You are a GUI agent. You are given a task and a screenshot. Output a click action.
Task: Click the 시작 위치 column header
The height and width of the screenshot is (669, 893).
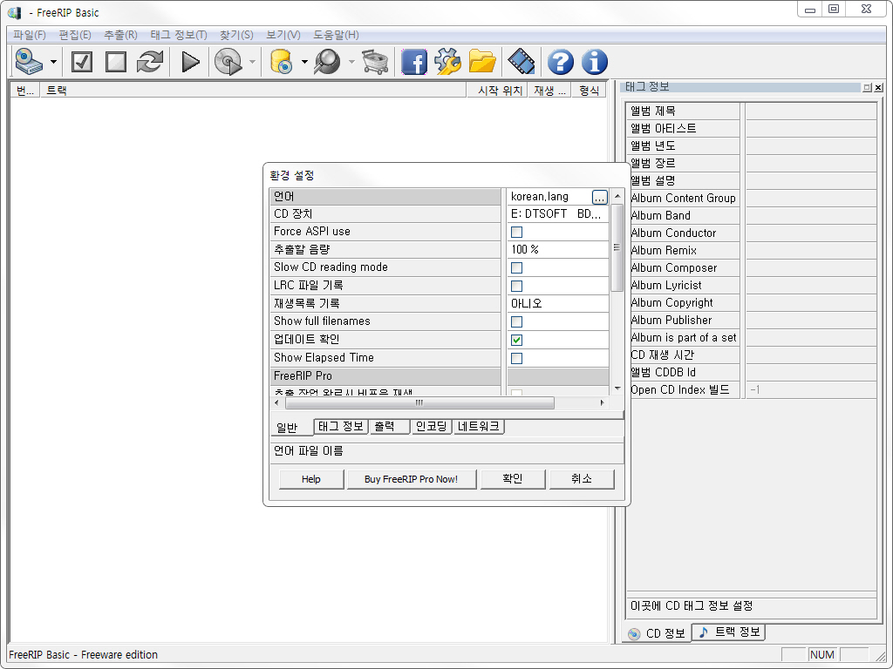[x=498, y=91]
